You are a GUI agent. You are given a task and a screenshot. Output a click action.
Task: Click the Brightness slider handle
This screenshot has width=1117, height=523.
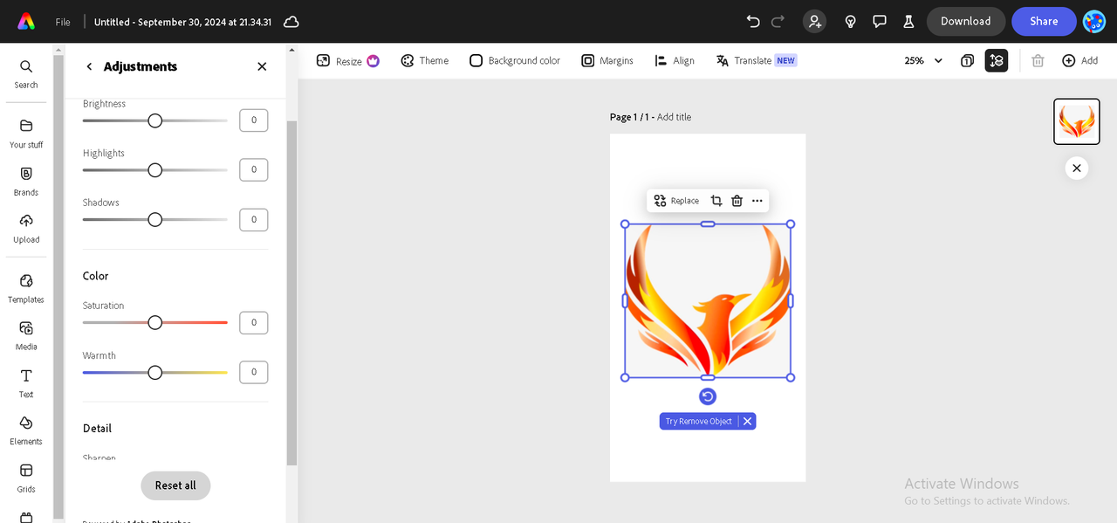155,120
